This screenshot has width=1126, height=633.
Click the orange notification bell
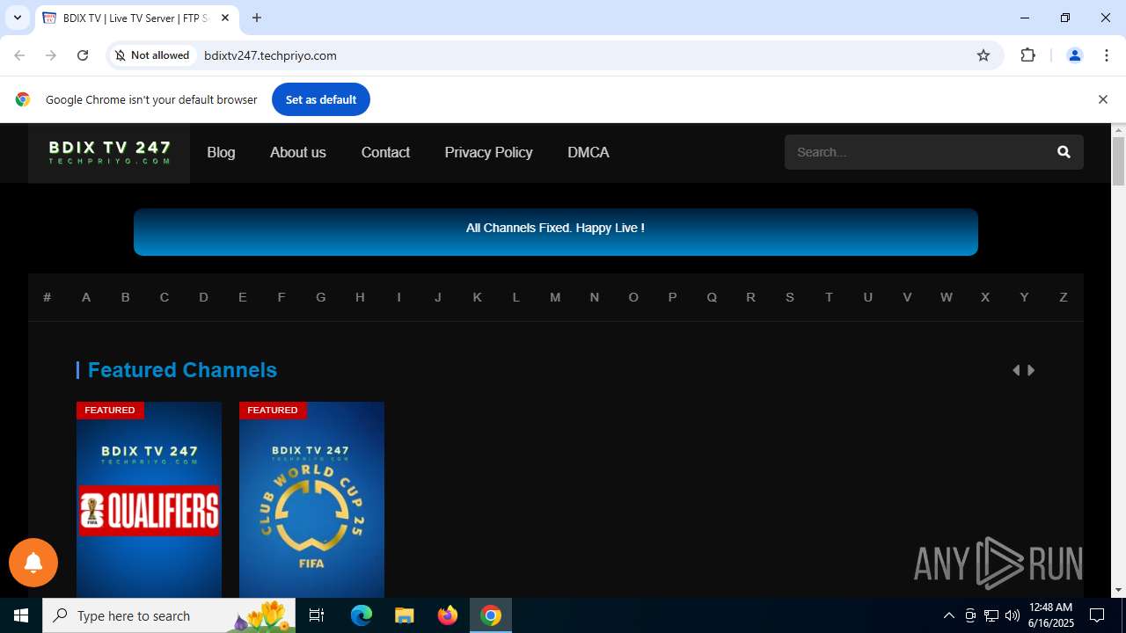(33, 563)
